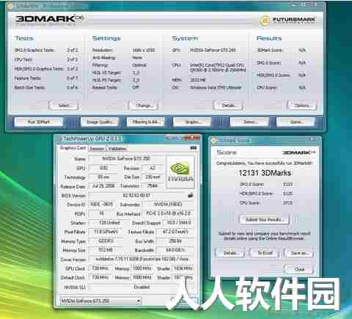352x319 pixels.
Task: Click the Resolution value in Settings section
Action: 144,50
